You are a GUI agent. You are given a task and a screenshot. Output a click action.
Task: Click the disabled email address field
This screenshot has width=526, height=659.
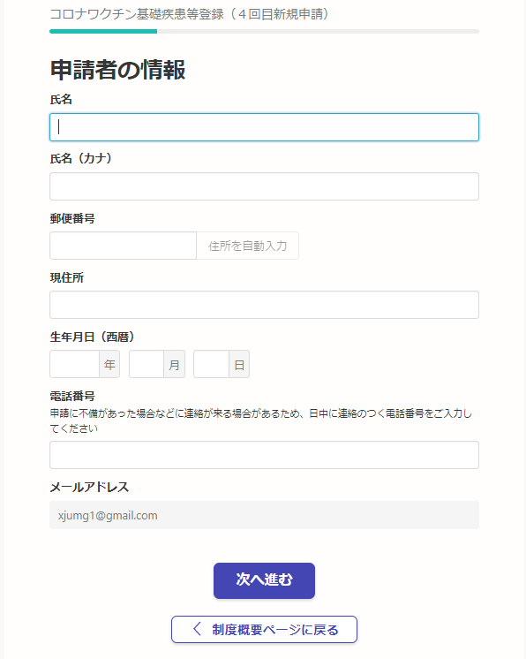coord(264,515)
